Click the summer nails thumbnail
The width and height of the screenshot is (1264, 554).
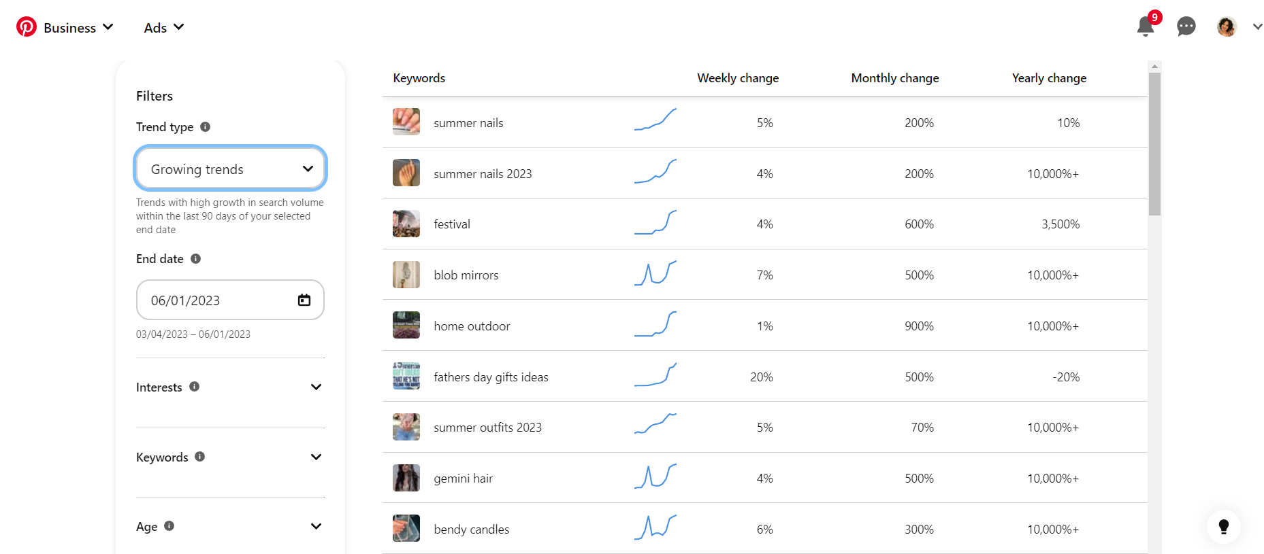point(406,122)
